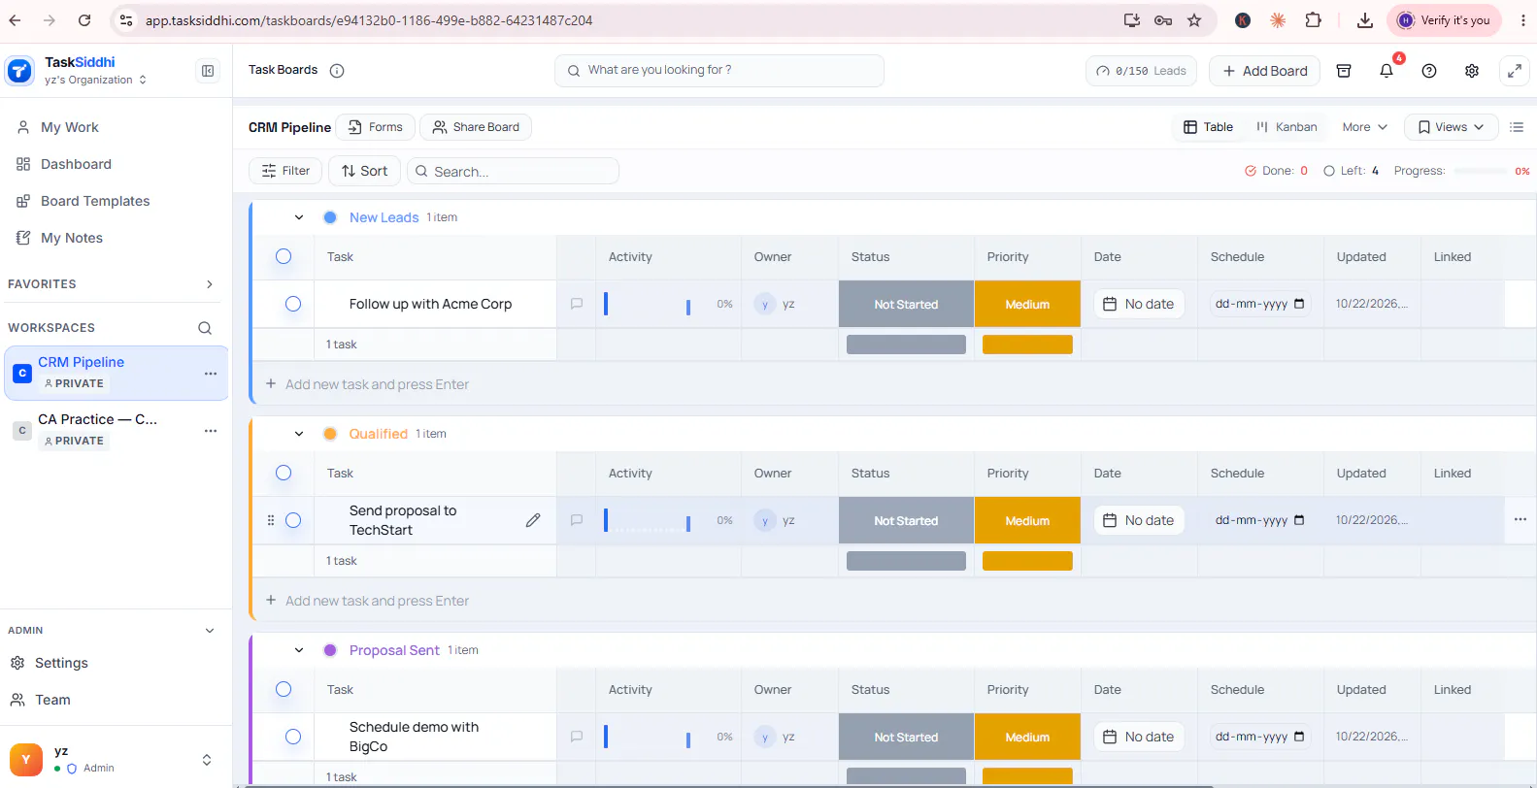This screenshot has height=788, width=1537.
Task: Expand to fullscreen view icon
Action: point(1515,71)
